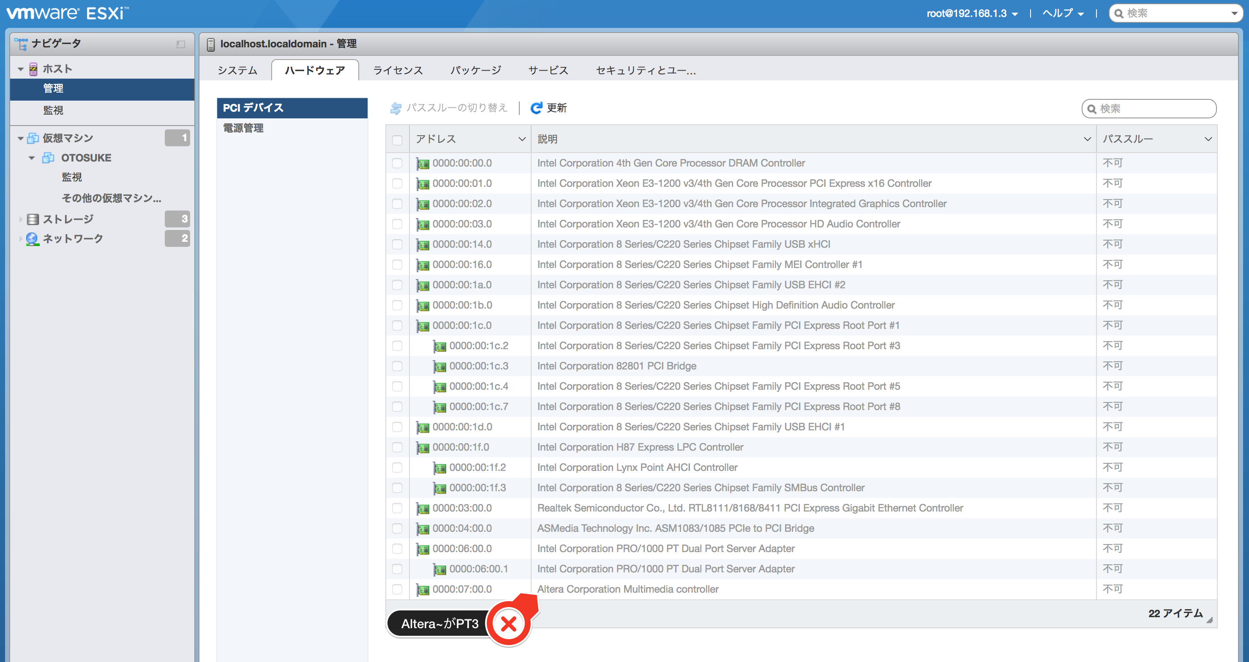This screenshot has width=1249, height=662.
Task: Open the Help (ヘルプ) menu
Action: pos(1062,14)
